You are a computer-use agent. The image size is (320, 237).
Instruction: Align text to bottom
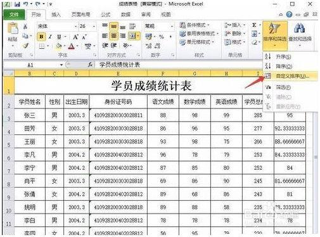[123, 27]
